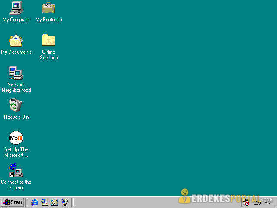
Task: Click the taskbar grip right of Quick Launch
Action: pyautogui.click(x=73, y=202)
